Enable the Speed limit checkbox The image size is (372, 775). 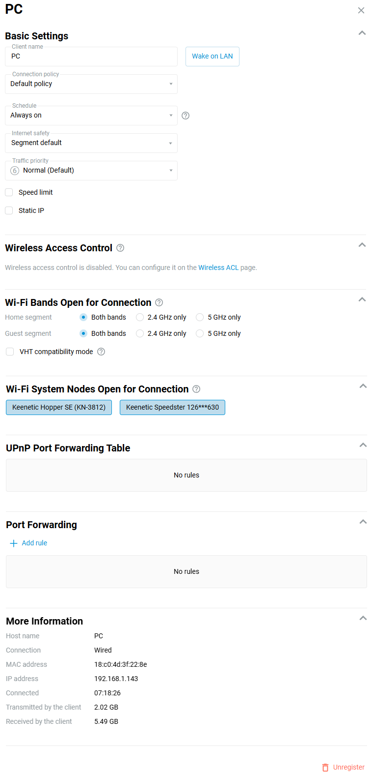8,192
